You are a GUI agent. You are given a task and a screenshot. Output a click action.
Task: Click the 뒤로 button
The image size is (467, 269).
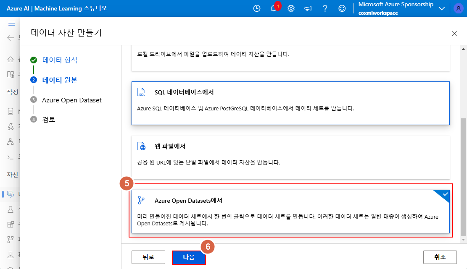pos(148,257)
